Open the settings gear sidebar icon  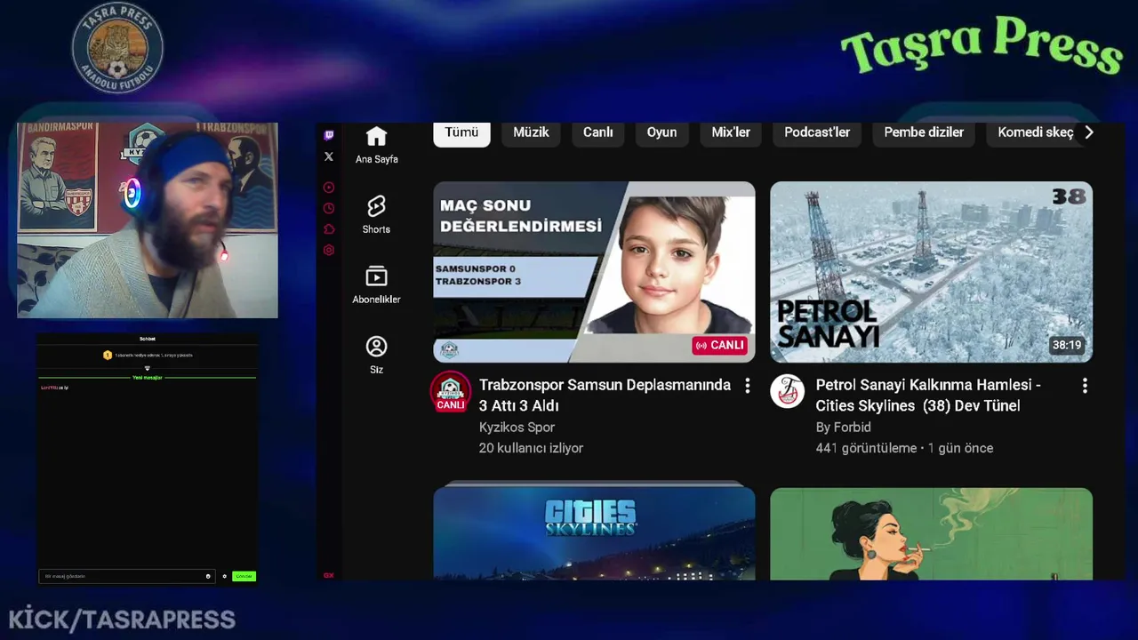(x=329, y=251)
